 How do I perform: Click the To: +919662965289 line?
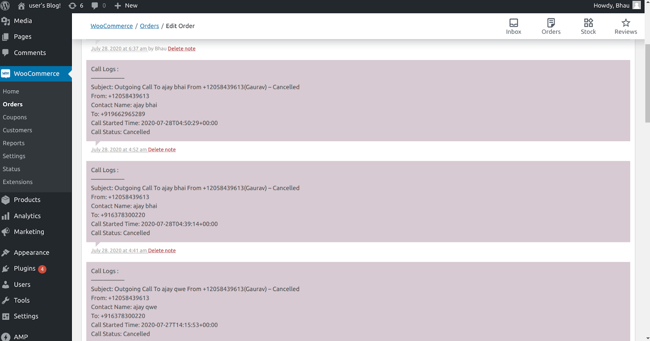118,114
